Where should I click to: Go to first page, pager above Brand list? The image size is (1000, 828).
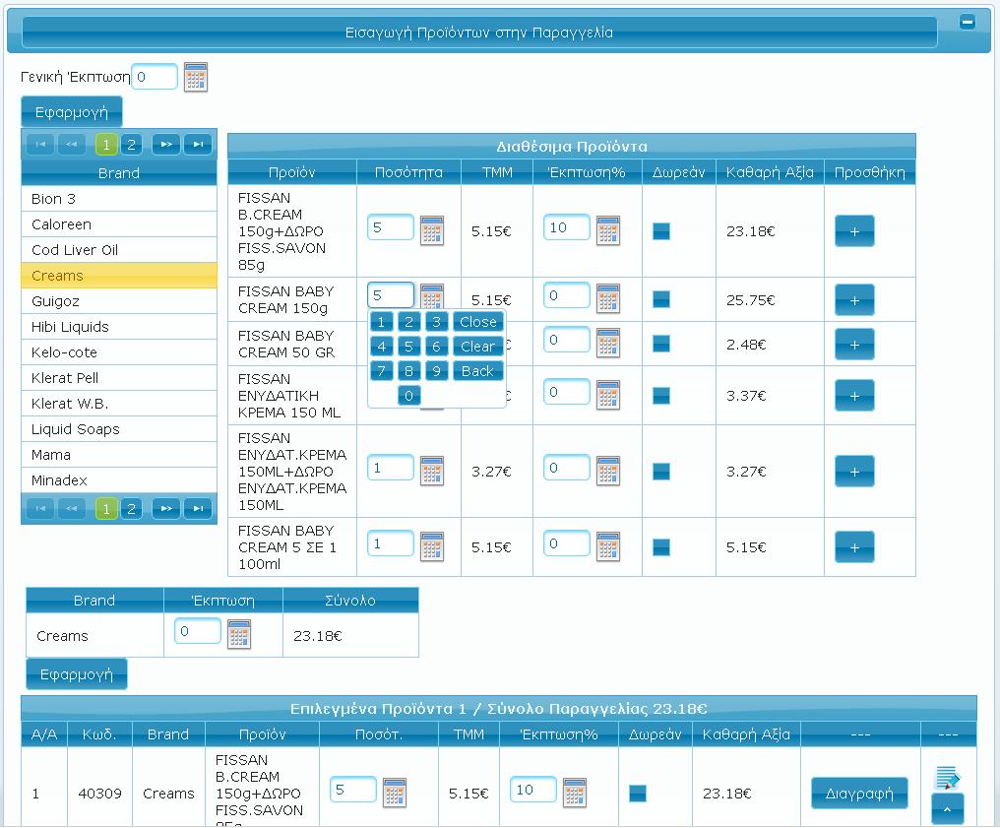coord(40,145)
